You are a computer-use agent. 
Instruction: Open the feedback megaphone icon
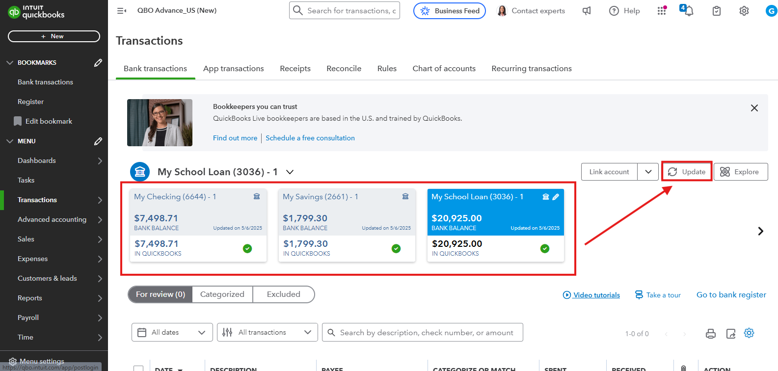[x=587, y=11]
